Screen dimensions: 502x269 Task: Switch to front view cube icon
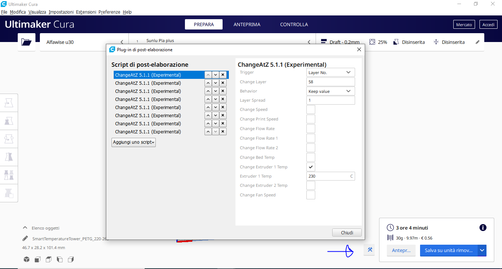pos(37,259)
